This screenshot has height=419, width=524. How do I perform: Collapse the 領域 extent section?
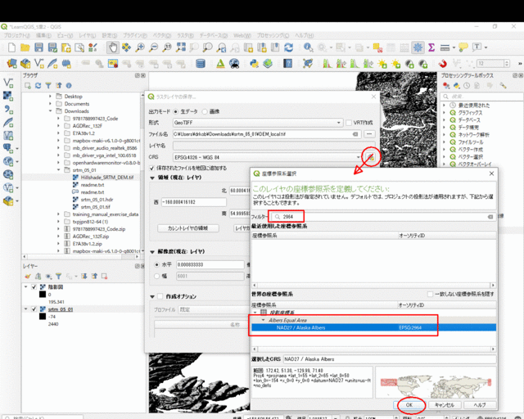(x=152, y=178)
